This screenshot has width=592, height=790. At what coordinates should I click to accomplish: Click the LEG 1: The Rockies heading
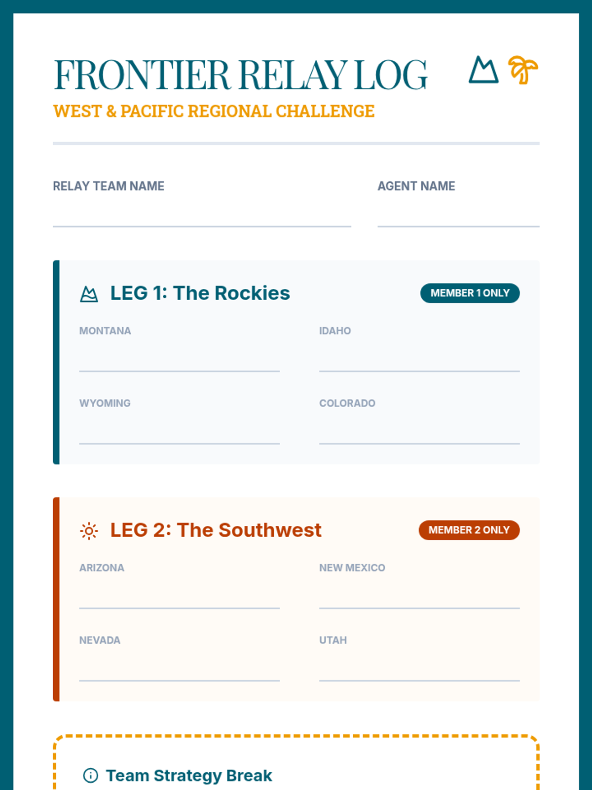[x=200, y=293]
